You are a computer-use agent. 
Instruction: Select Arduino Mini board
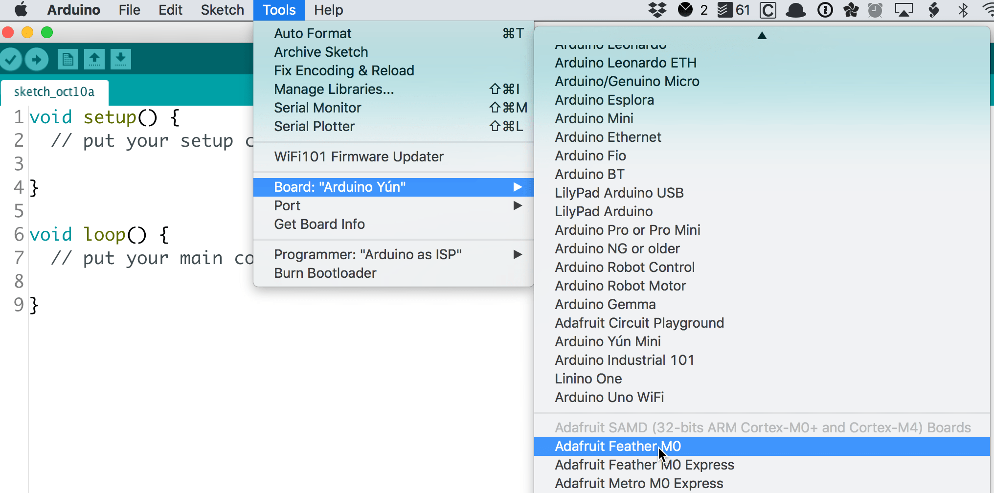(x=762, y=118)
